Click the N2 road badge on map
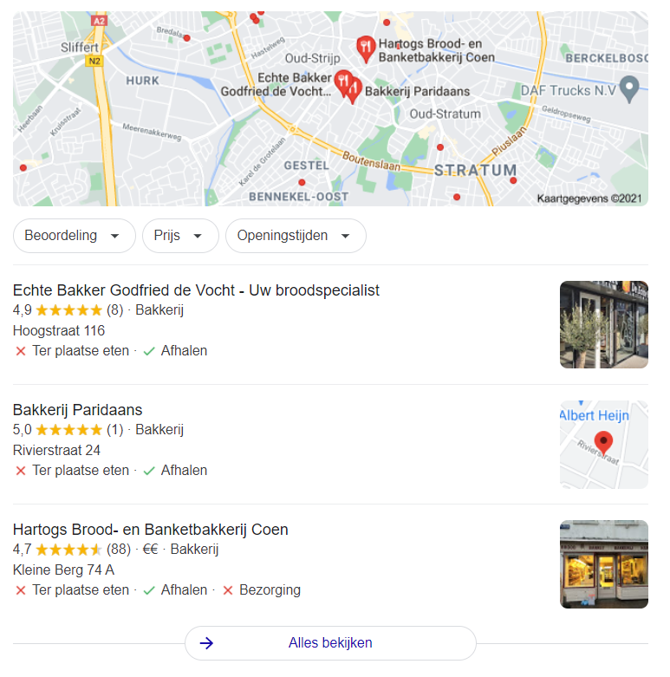The width and height of the screenshot is (670, 677). (94, 61)
